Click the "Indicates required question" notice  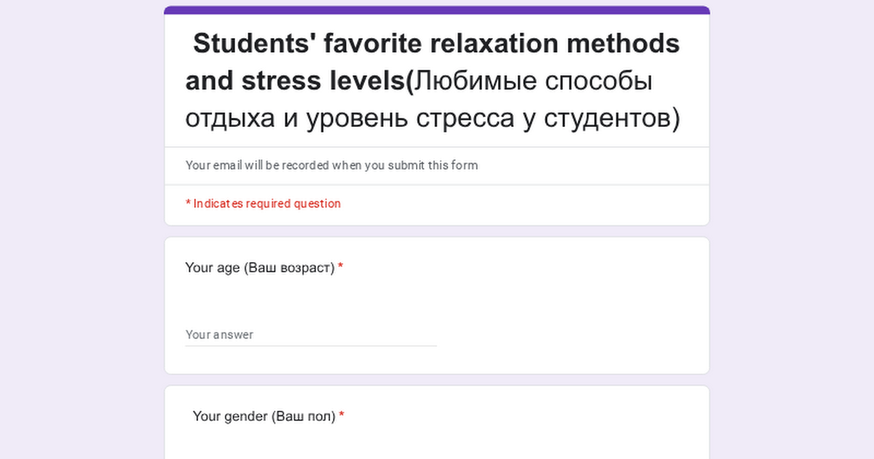263,204
